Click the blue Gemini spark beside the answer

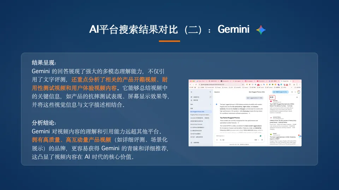216,104
